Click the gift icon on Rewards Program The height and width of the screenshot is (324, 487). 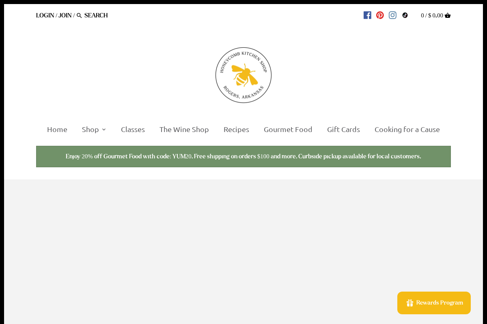point(409,303)
